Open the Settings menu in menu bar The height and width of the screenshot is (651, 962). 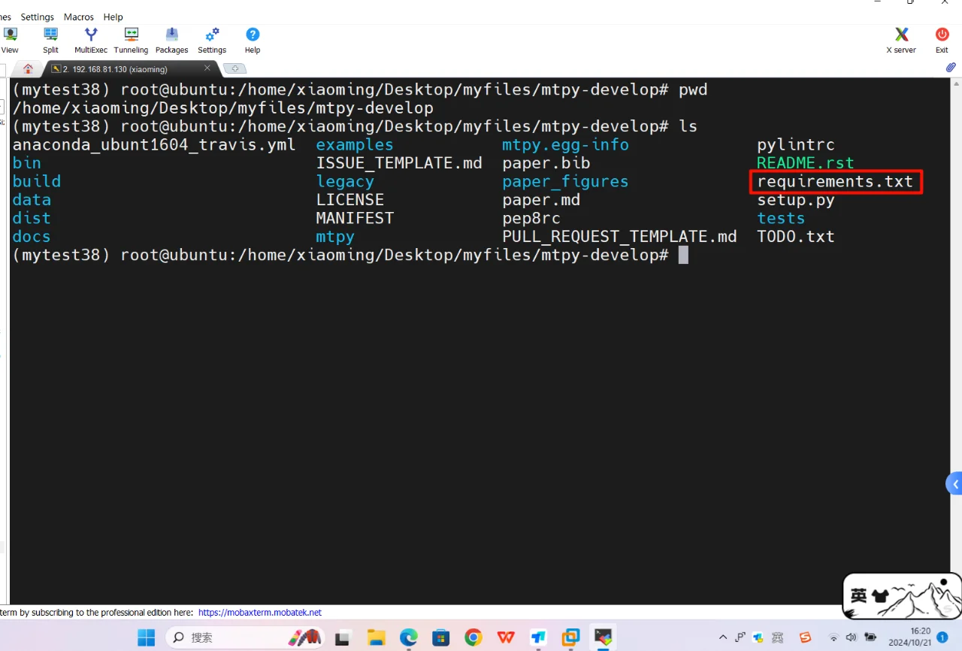click(37, 17)
